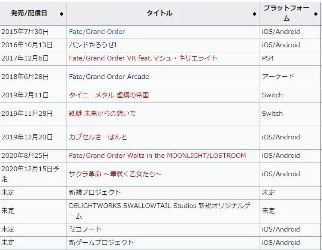Image resolution: width=322 pixels, height=250 pixels.
Task: Click 未定 platform in 新規プロジェクト row
Action: [x=268, y=193]
